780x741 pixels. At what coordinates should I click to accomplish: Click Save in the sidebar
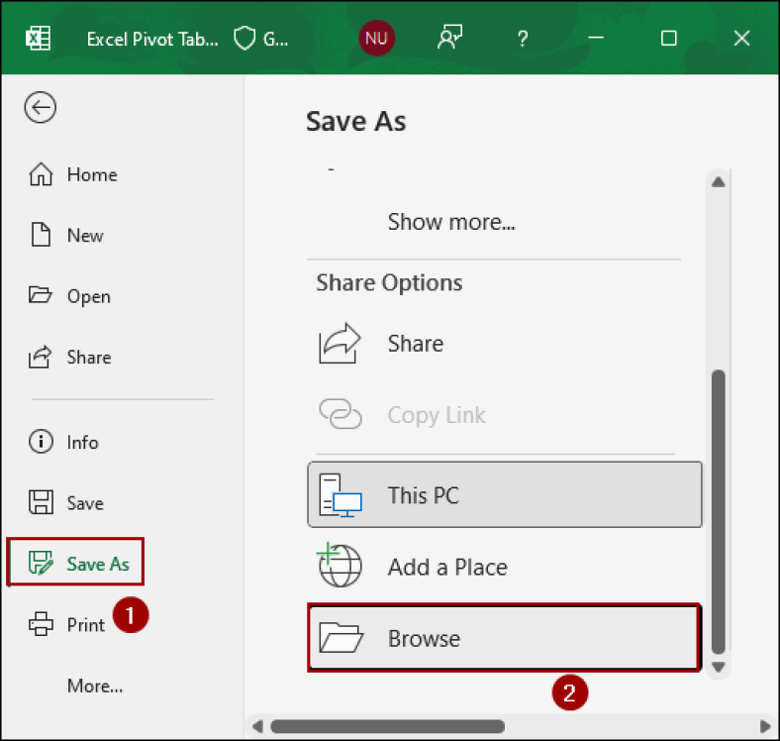pyautogui.click(x=66, y=502)
